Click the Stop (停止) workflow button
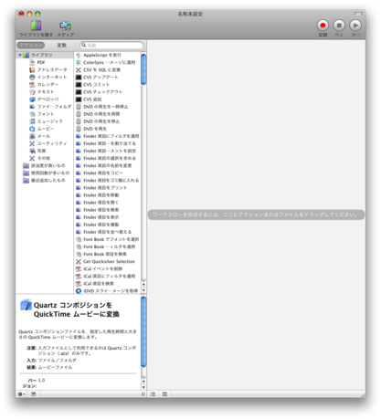 339,26
